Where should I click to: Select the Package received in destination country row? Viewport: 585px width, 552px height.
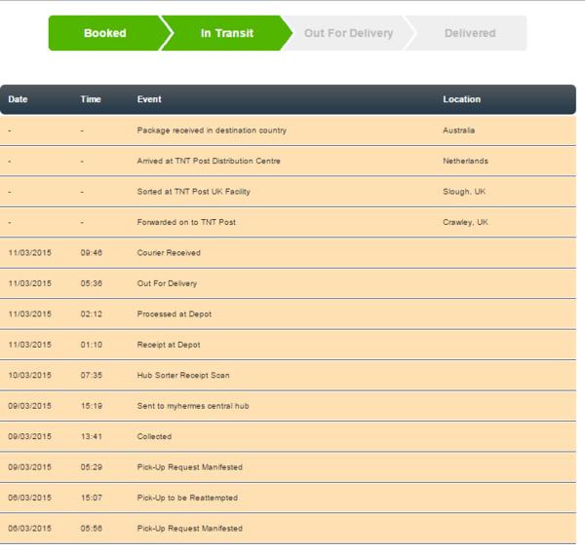pyautogui.click(x=212, y=130)
